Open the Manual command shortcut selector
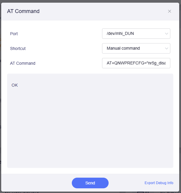181x193 pixels. [x=132, y=48]
